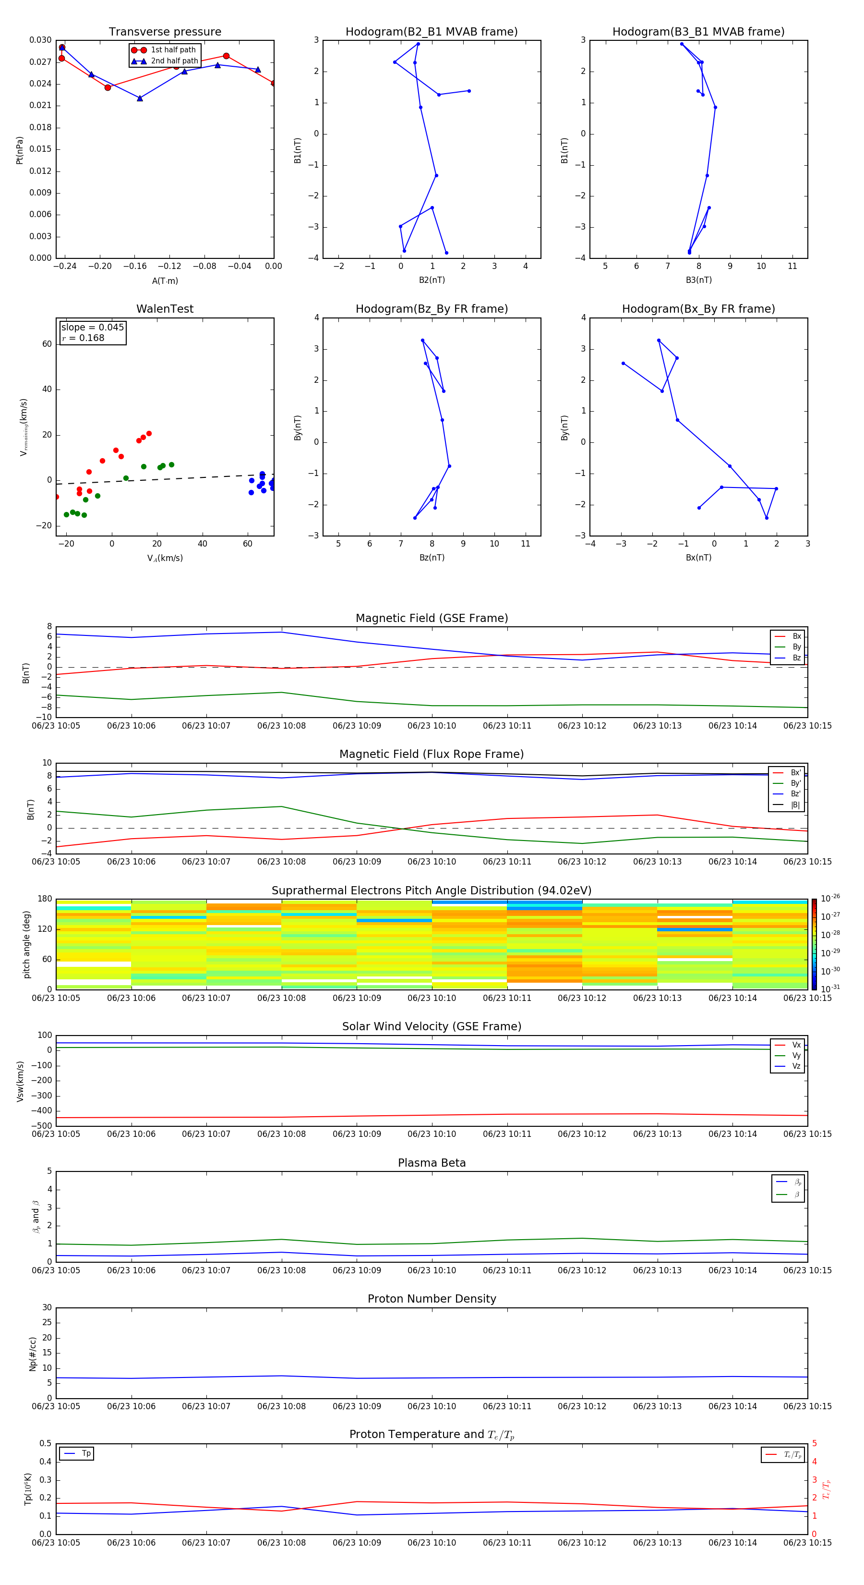Click the 'V_A(km/s)' axis label
The width and height of the screenshot is (864, 1585).
pos(165,559)
